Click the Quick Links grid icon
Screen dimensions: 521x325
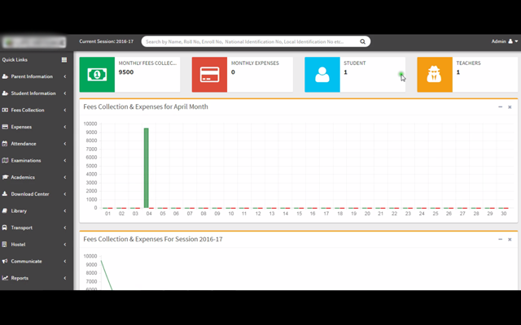click(64, 59)
